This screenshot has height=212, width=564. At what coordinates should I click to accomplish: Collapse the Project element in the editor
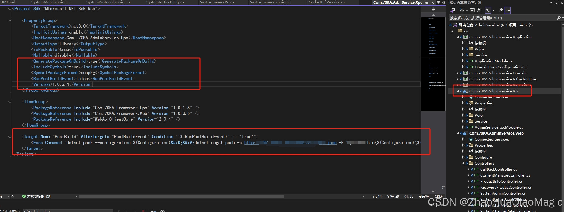point(10,9)
